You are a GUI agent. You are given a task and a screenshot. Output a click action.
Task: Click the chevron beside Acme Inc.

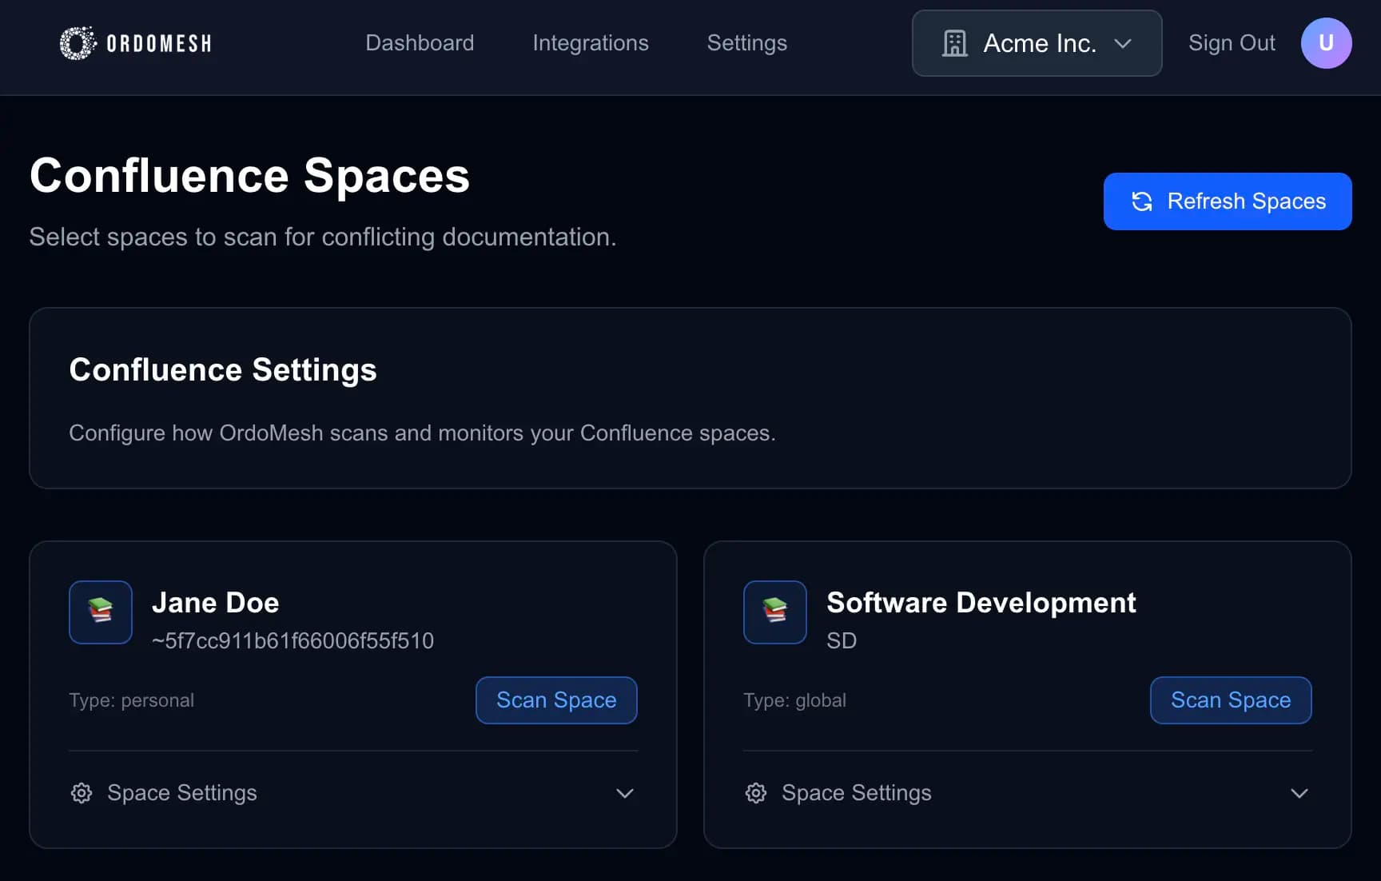click(1124, 44)
